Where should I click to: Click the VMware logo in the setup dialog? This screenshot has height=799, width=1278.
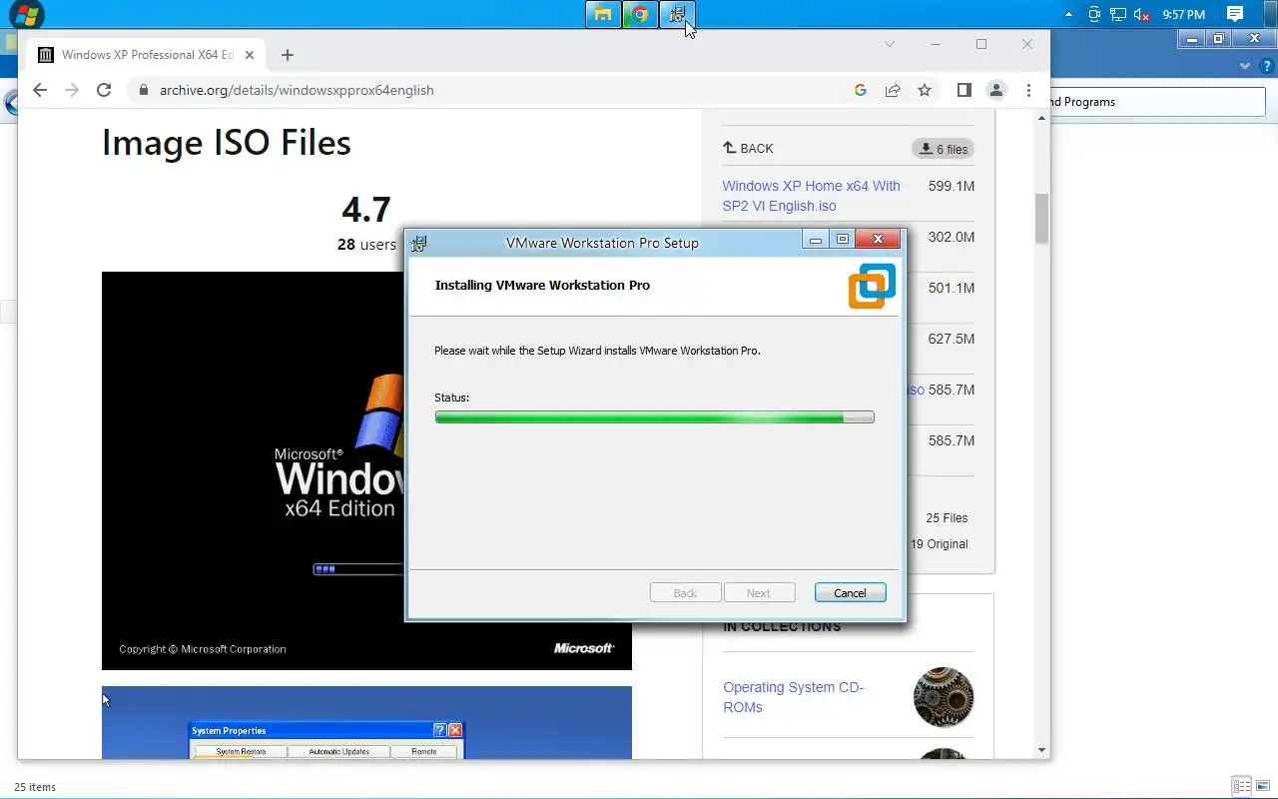pyautogui.click(x=872, y=286)
